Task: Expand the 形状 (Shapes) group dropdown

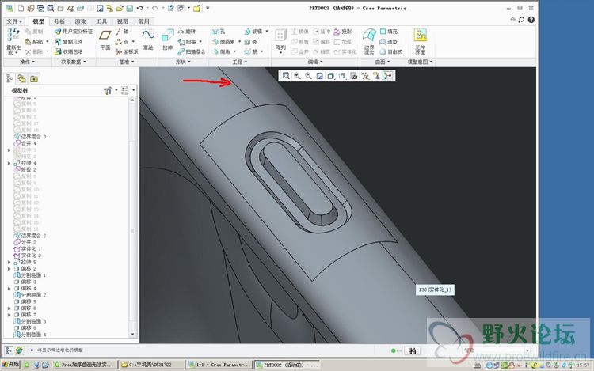Action: (x=183, y=62)
